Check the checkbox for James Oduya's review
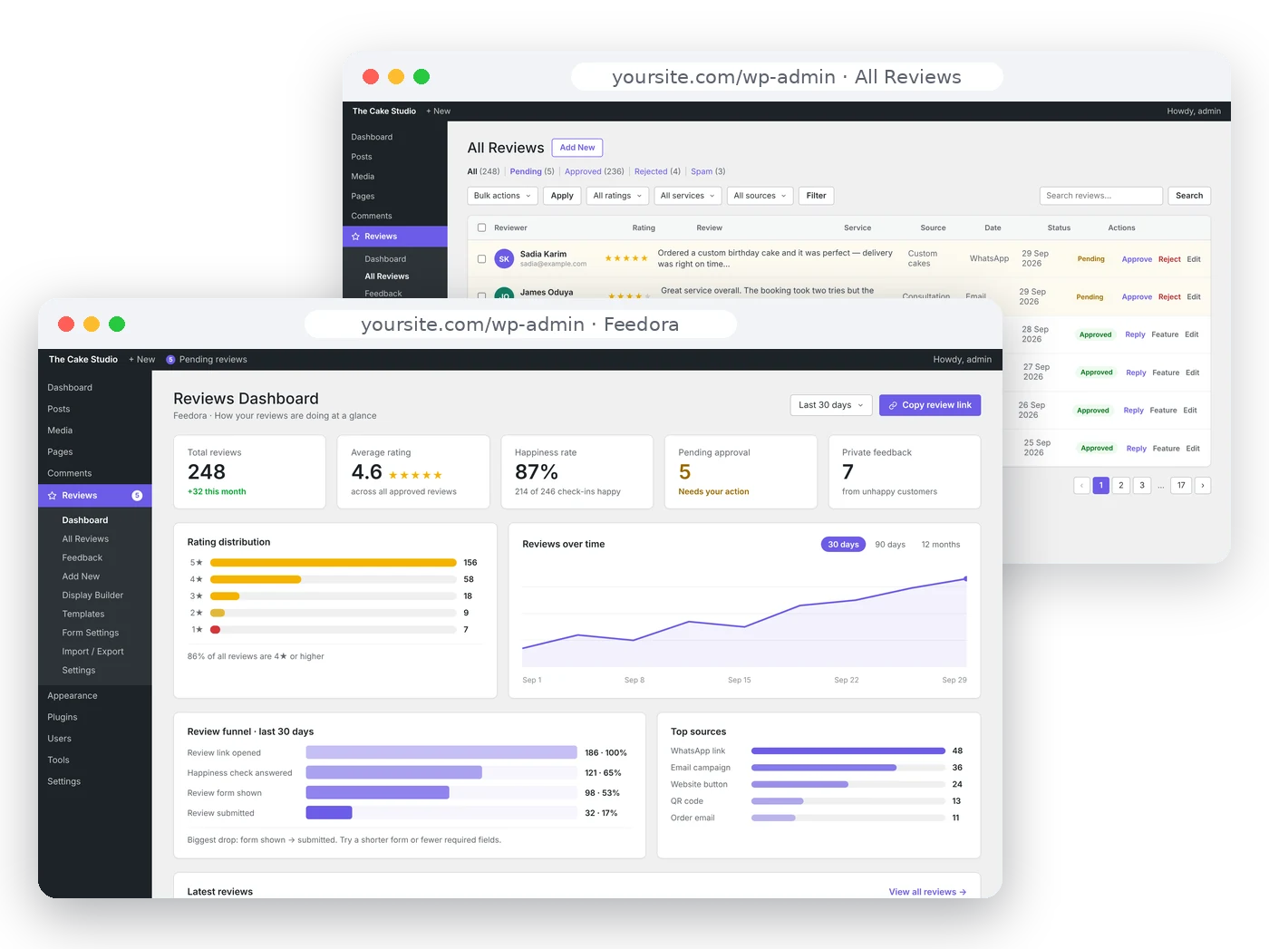1269x949 pixels. click(x=482, y=295)
